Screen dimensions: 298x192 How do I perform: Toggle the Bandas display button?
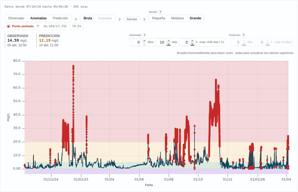click(132, 19)
